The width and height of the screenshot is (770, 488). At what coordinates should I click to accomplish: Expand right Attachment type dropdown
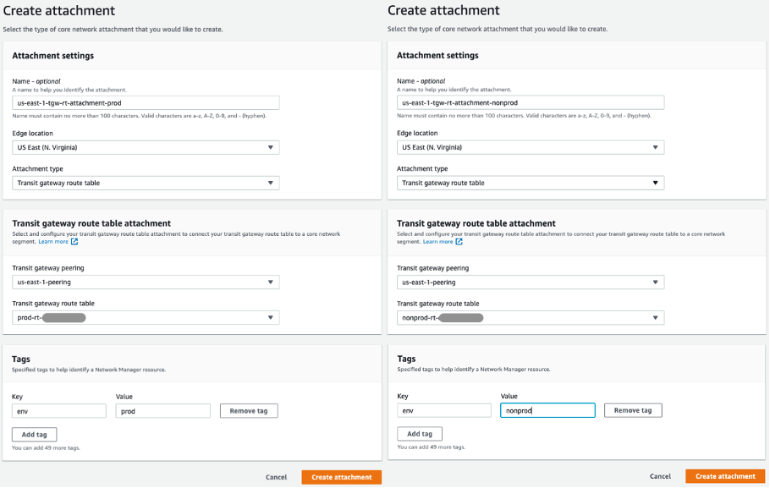pyautogui.click(x=531, y=183)
